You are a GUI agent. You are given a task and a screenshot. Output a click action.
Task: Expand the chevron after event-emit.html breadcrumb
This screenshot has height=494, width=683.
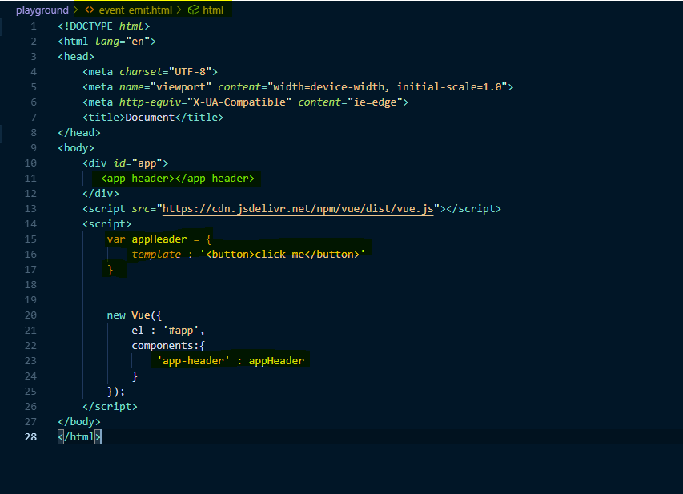179,10
